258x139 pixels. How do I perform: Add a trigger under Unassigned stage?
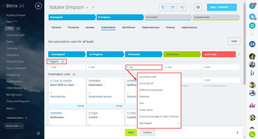pyautogui.click(x=67, y=67)
